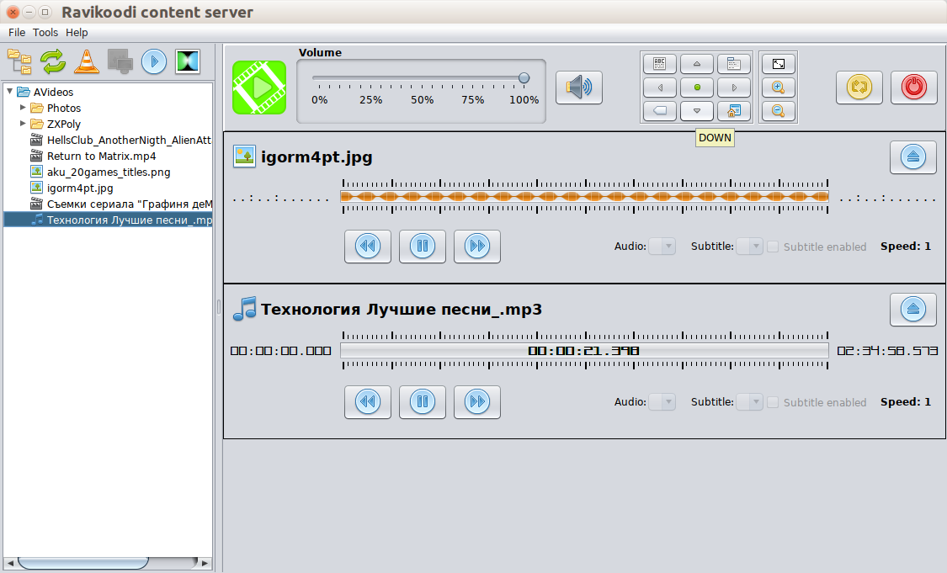Click the igorm4pt.jpg orange progress bar
Viewport: 947px width, 573px height.
click(584, 196)
